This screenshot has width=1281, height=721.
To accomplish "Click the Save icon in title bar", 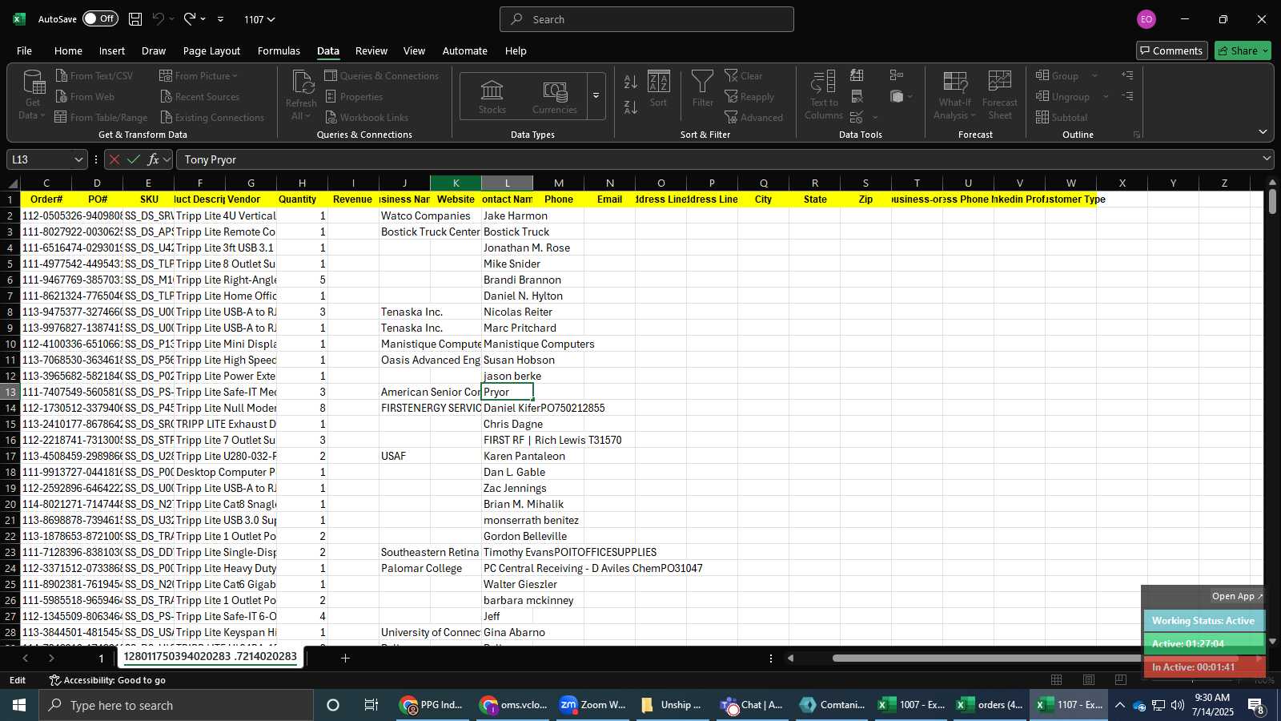I will 135,19.
